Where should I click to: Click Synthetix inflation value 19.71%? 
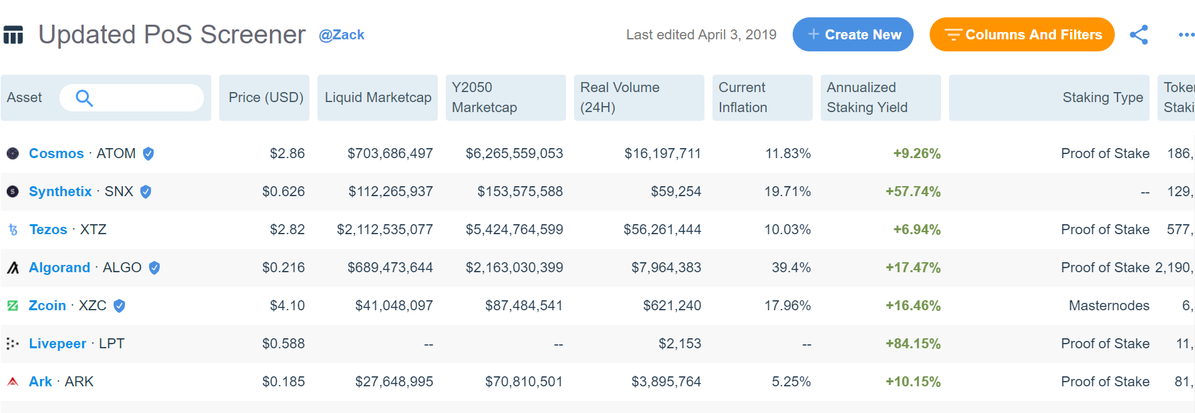788,191
